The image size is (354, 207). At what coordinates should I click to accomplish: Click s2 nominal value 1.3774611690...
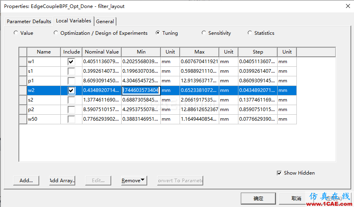(102, 100)
